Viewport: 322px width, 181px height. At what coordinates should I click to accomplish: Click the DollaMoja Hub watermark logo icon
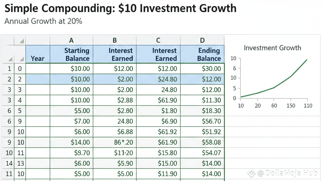252,173
